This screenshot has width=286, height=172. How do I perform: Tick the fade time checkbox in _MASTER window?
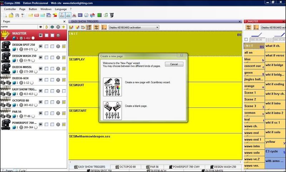[x=246, y=40]
